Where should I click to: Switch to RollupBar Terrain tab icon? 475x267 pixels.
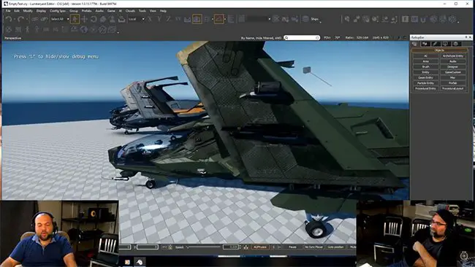tap(425, 44)
